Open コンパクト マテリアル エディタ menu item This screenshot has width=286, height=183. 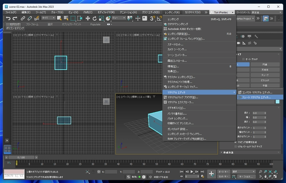point(260,93)
